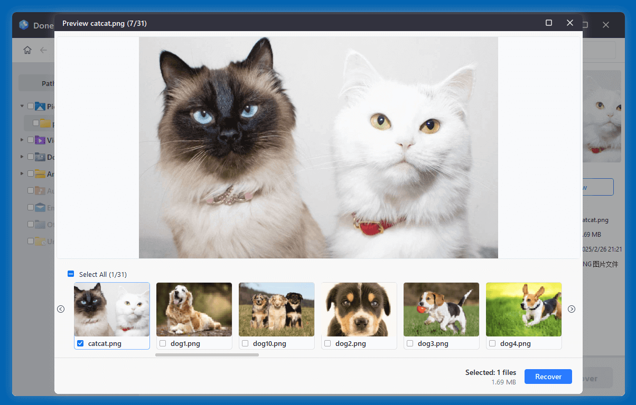This screenshot has width=636, height=405.
Task: Switch to the Path tab
Action: (48, 83)
